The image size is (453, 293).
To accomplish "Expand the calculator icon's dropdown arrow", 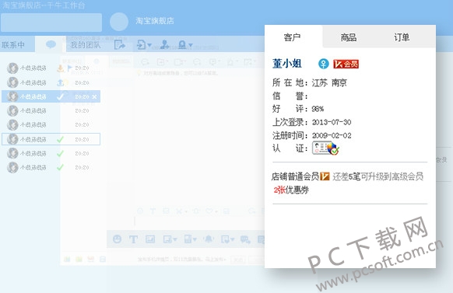I will tap(195, 239).
